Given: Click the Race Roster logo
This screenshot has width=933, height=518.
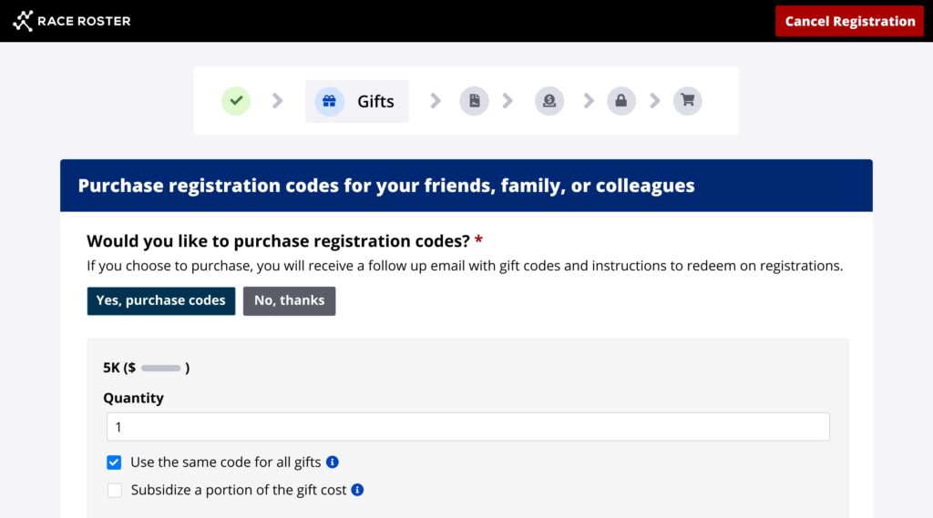Looking at the screenshot, I should click(72, 21).
